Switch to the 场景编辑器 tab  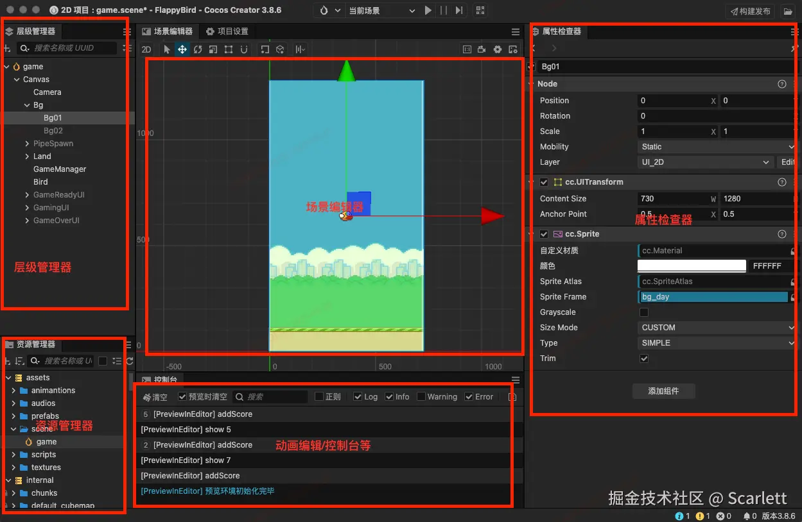point(167,31)
